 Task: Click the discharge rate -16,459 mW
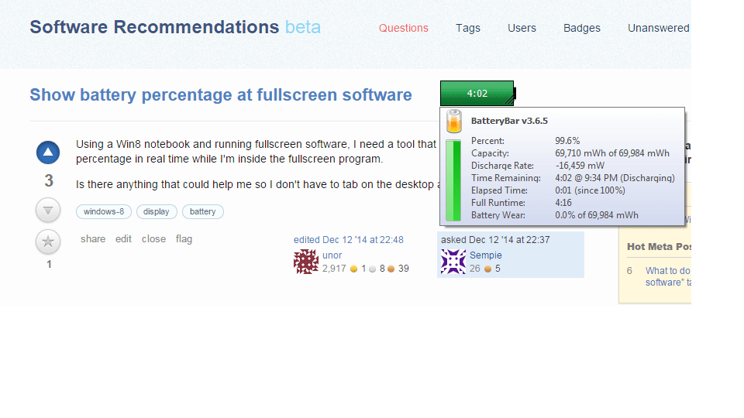point(580,166)
